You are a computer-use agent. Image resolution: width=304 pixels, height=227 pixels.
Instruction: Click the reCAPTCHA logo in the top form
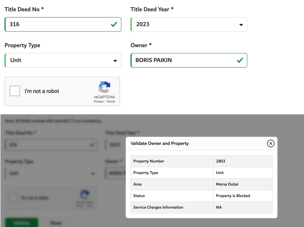pyautogui.click(x=104, y=88)
